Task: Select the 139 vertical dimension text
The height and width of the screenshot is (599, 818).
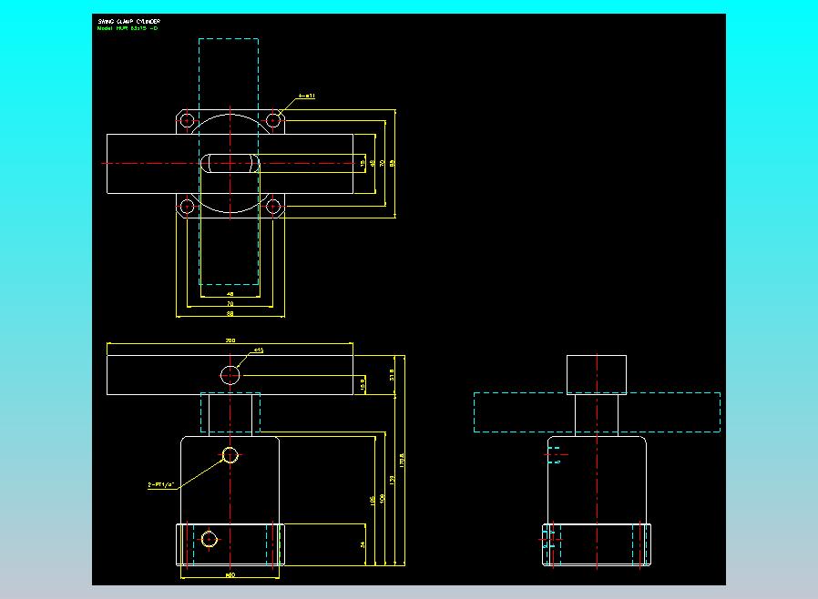Action: pos(392,481)
